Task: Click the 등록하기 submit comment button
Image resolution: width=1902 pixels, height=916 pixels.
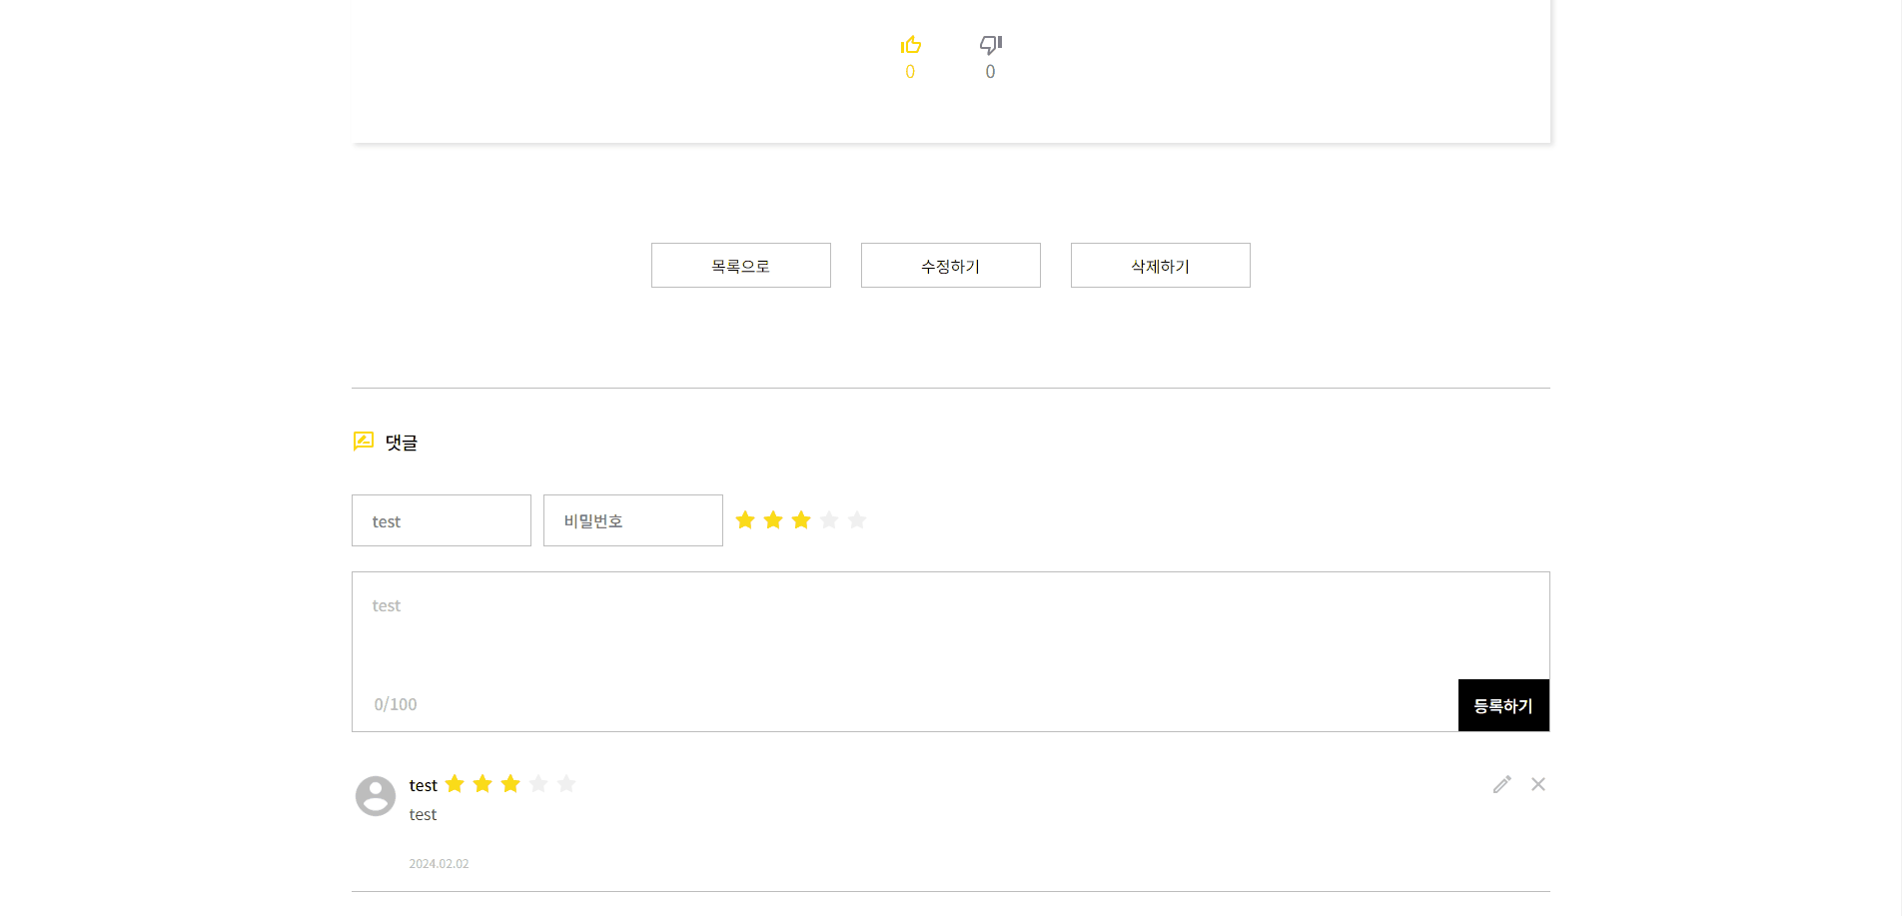Action: click(1503, 705)
